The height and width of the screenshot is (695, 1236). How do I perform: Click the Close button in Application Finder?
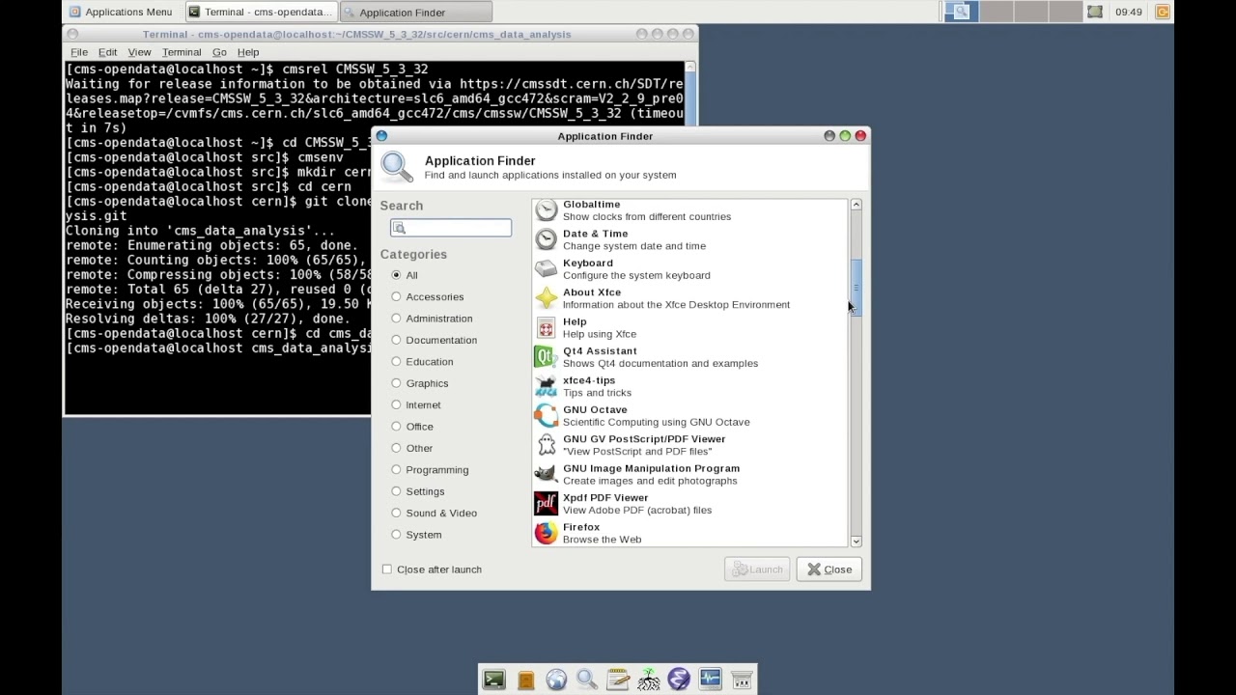coord(829,570)
